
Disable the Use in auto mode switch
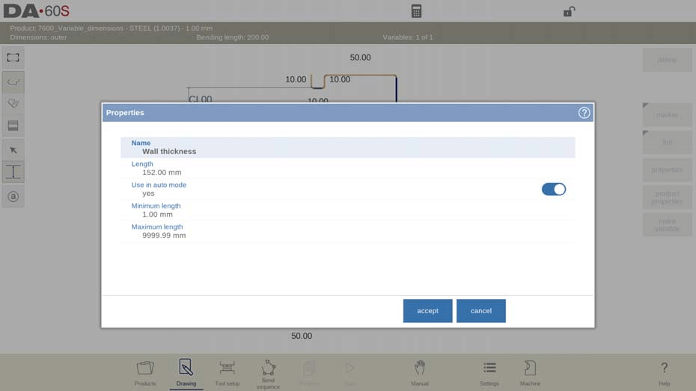pyautogui.click(x=553, y=189)
